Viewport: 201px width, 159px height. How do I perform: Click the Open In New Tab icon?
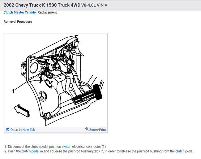pyautogui.click(x=8, y=130)
